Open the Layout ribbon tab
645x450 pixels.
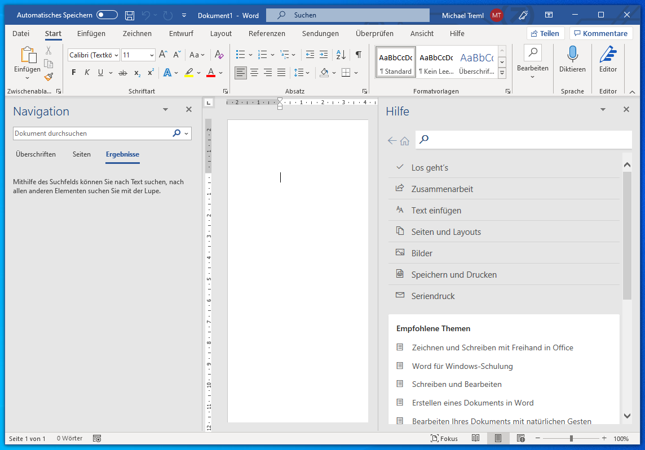(x=221, y=33)
